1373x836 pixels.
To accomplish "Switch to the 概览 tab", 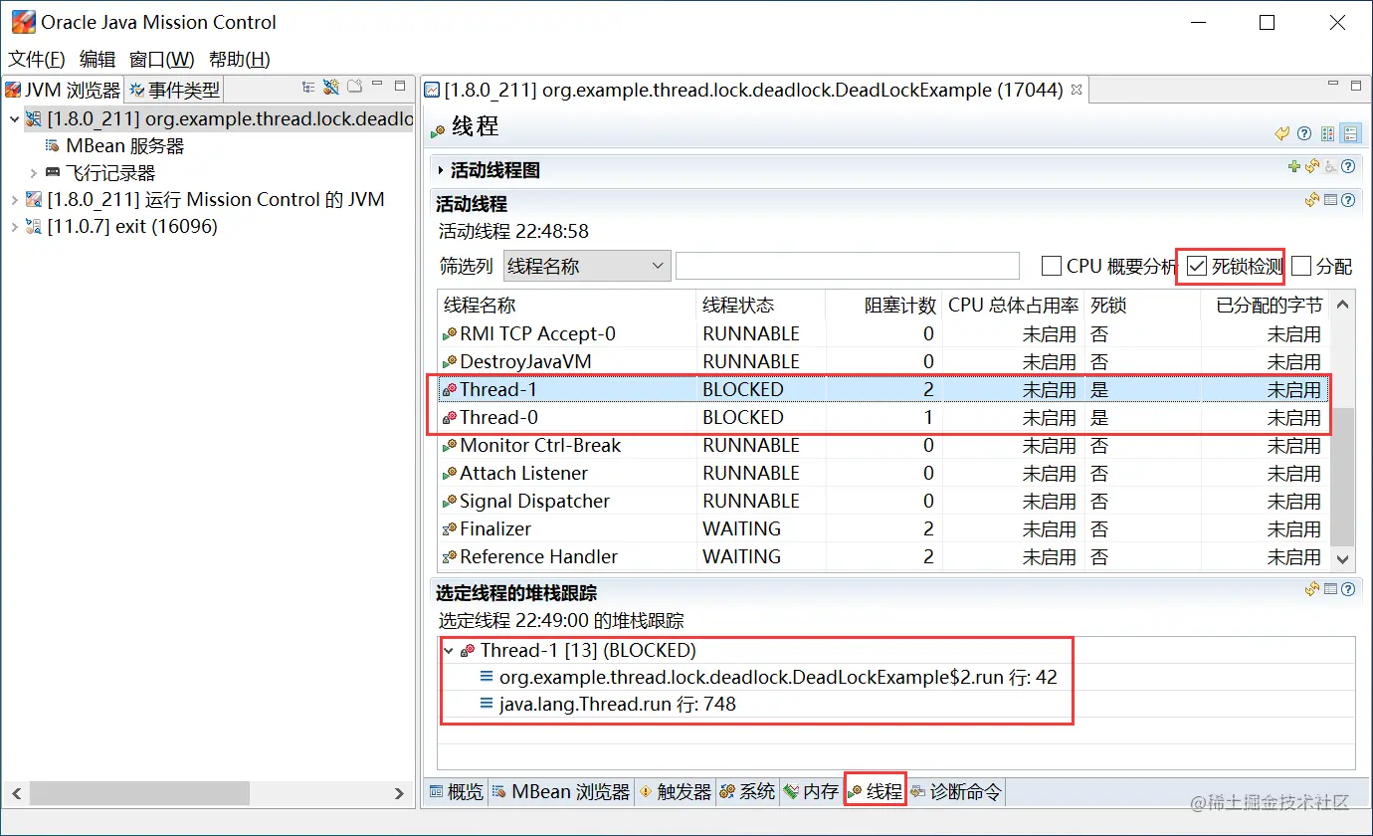I will click(x=456, y=792).
